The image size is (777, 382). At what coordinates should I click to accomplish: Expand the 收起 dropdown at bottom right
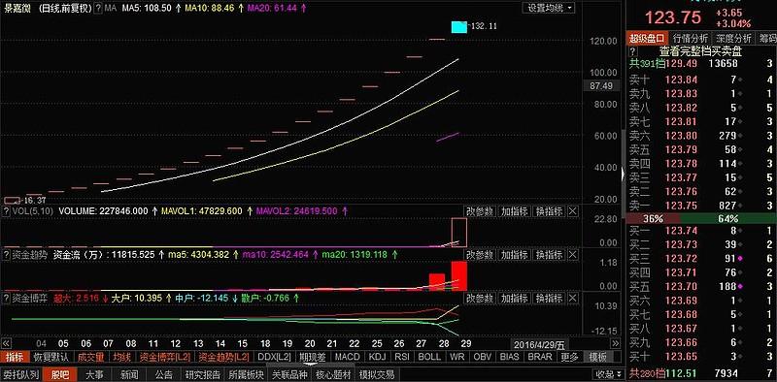click(x=610, y=374)
